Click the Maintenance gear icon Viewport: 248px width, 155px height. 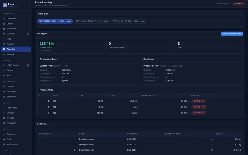(4, 144)
